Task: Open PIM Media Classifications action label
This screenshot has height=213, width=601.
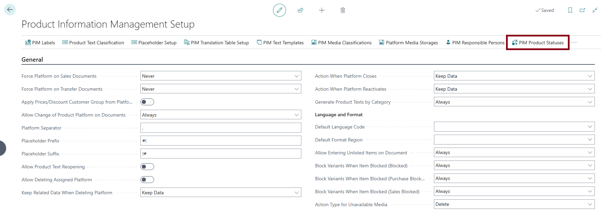Action: pyautogui.click(x=345, y=43)
